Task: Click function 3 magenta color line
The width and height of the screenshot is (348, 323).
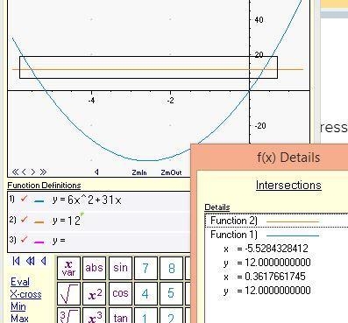Action: [39, 242]
